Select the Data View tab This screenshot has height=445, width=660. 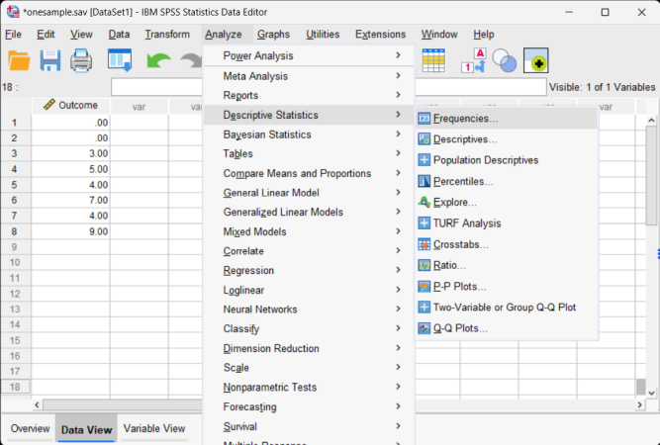click(87, 429)
